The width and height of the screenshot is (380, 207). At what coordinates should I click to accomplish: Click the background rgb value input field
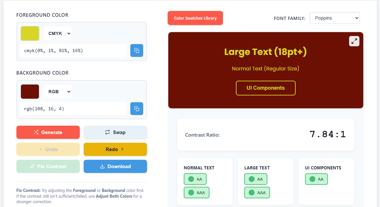coord(73,109)
